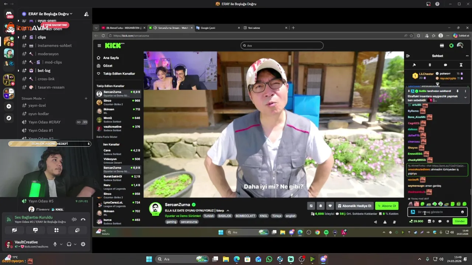Open the mod-clips channel

click(x=55, y=62)
